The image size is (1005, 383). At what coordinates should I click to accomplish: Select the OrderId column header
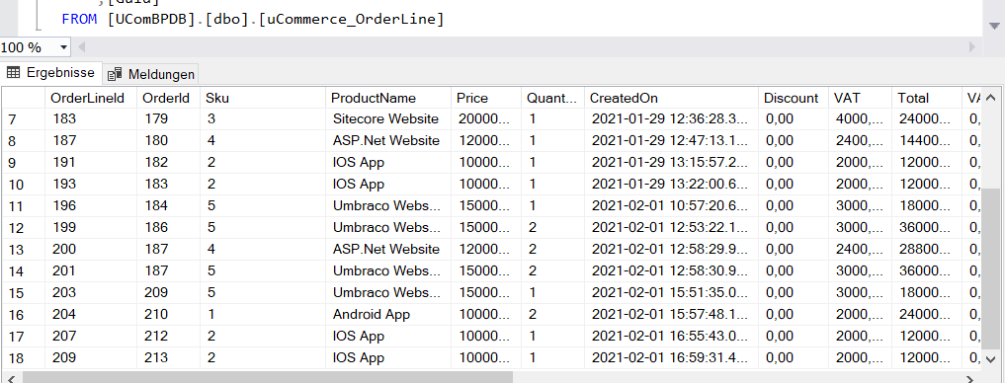pos(169,98)
